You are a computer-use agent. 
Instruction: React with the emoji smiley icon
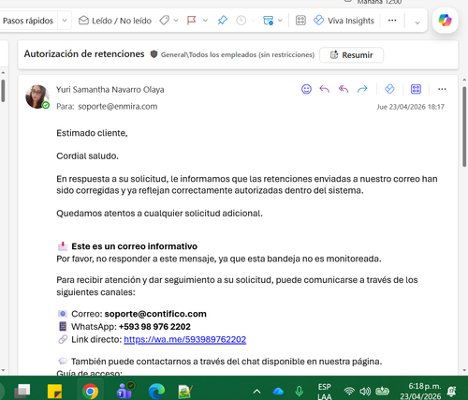click(x=306, y=89)
